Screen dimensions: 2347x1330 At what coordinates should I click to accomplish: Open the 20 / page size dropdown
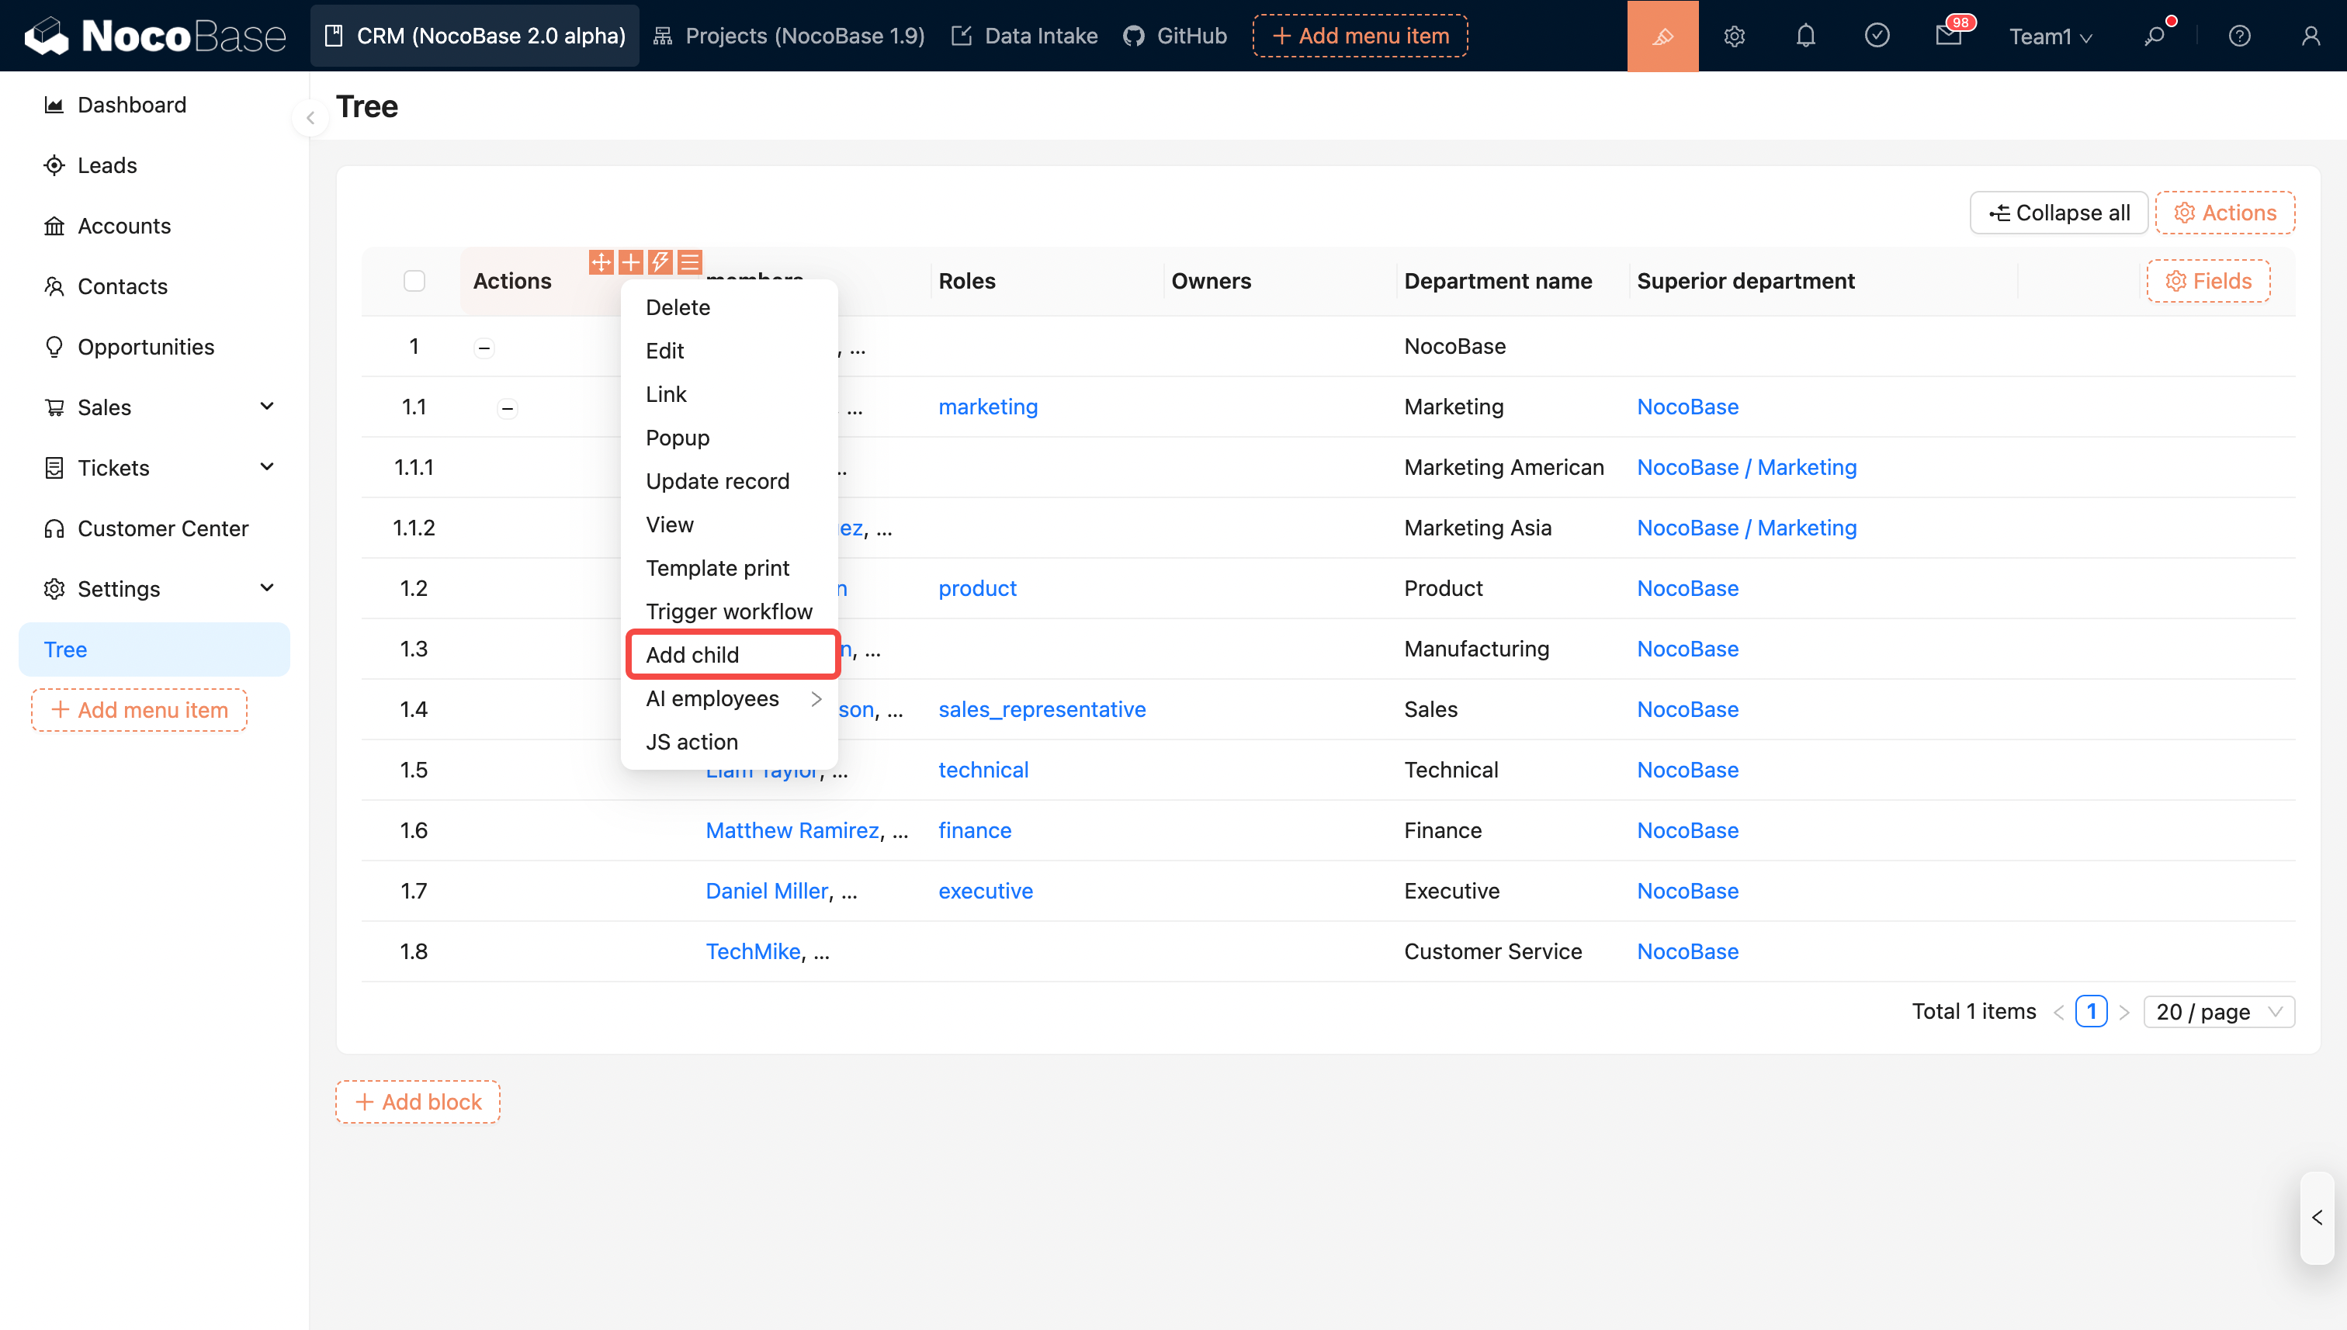click(x=2218, y=1011)
